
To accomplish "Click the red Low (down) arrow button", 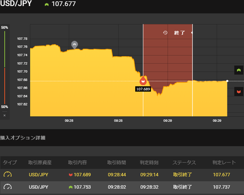I will point(239,91).
